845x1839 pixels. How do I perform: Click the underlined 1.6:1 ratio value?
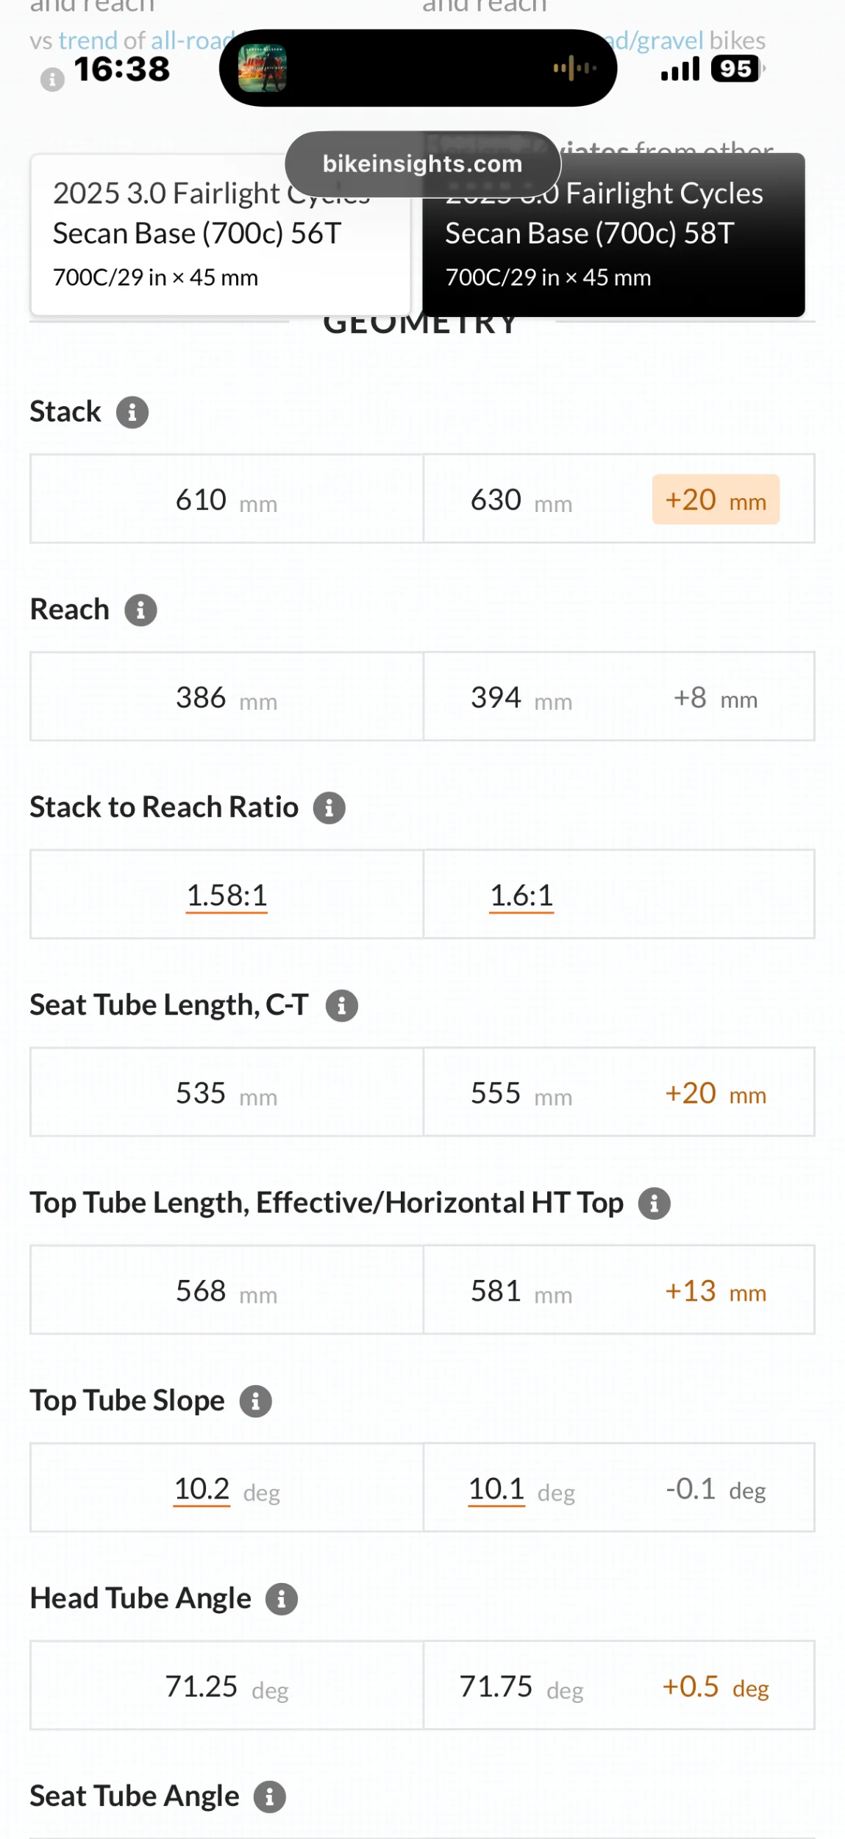pyautogui.click(x=521, y=896)
